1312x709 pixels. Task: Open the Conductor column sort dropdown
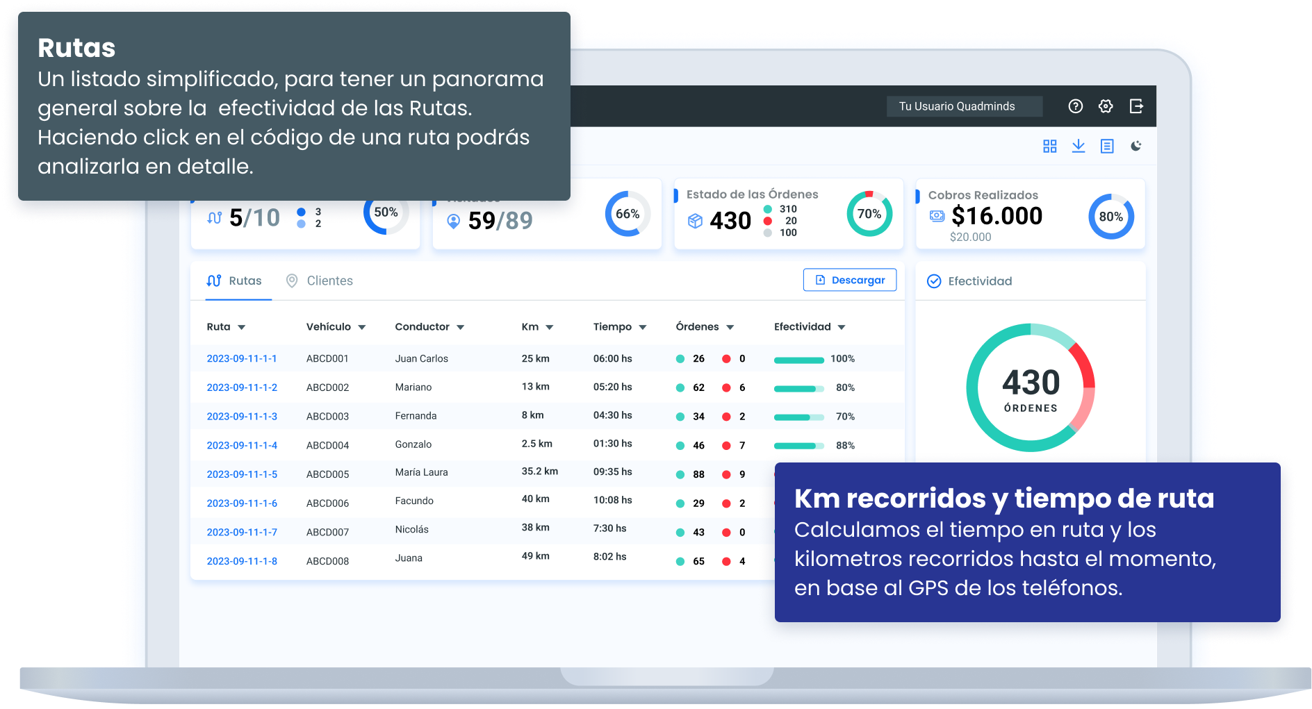pos(460,327)
